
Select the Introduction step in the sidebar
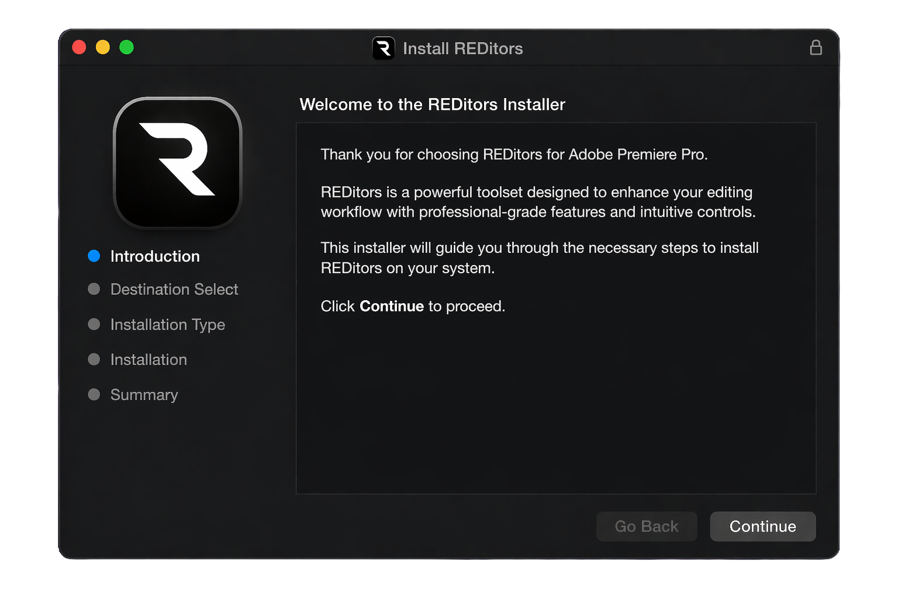pyautogui.click(x=154, y=256)
